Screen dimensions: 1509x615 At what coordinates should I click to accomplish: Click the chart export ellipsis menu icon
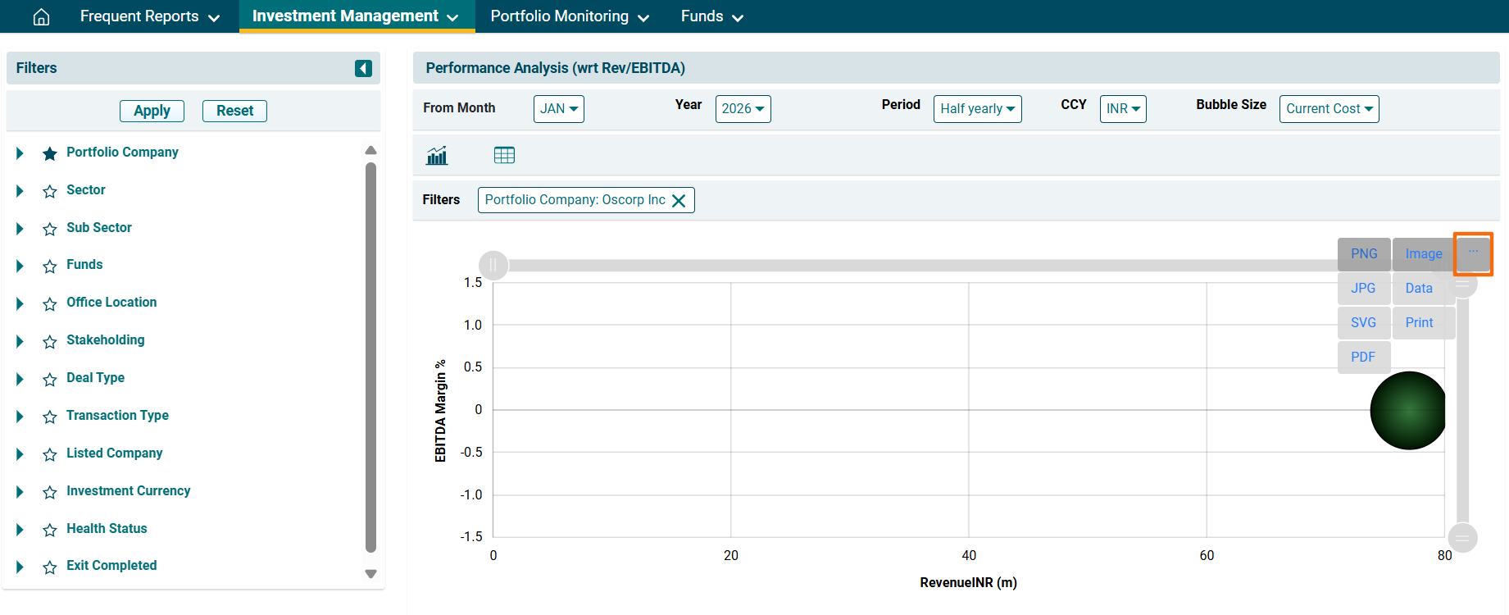[1473, 253]
